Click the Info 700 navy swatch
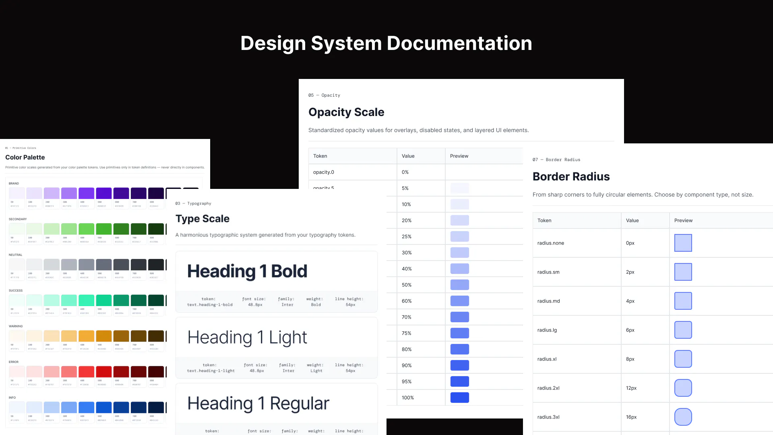773x435 pixels. coord(138,407)
